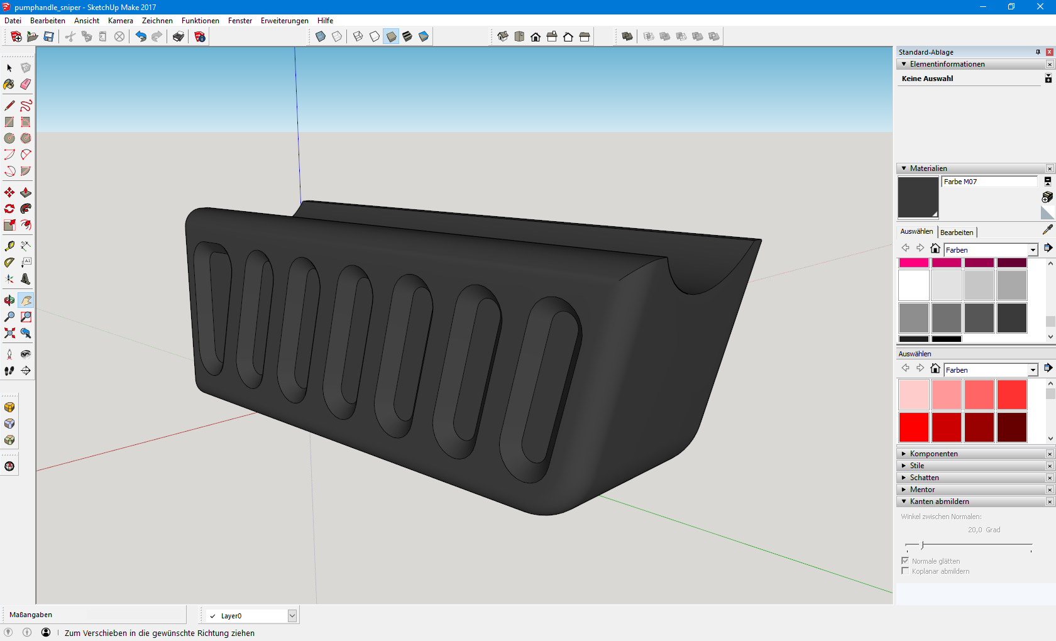Screen dimensions: 1056x641
Task: Click the material name field Farbe M07
Action: (989, 182)
